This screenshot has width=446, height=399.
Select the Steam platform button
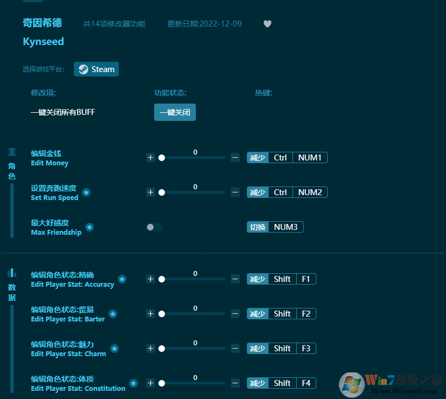[x=96, y=69]
